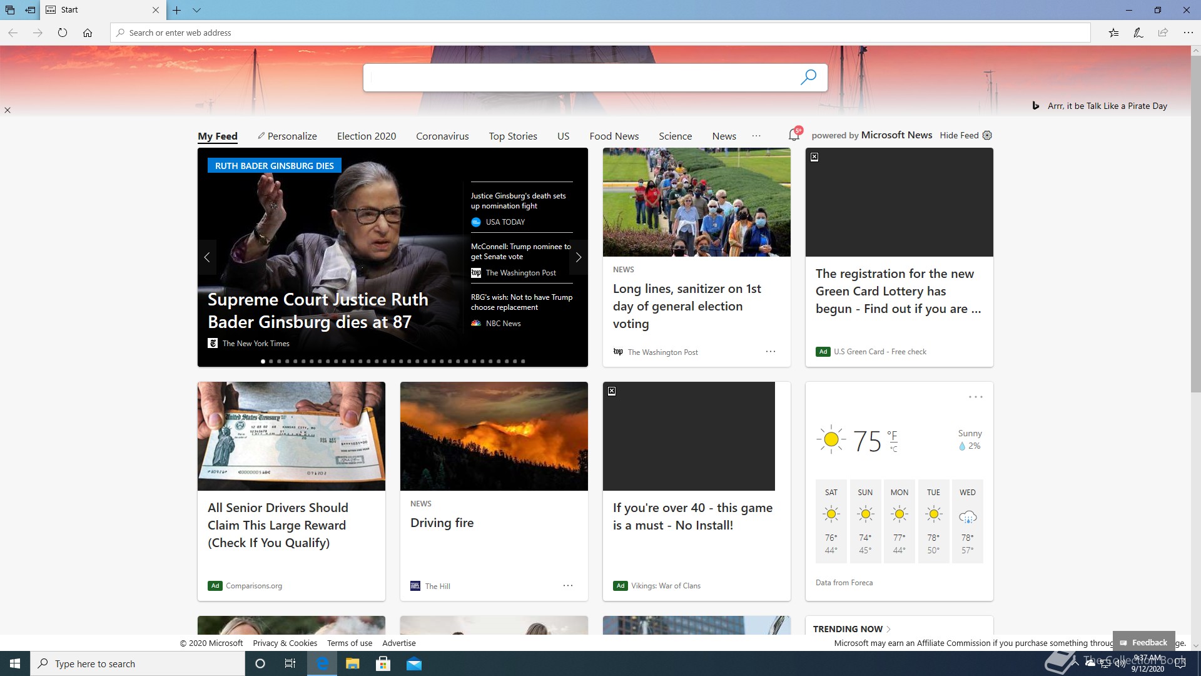Open Personalize feed option
Viewport: 1201px width, 676px height.
287,136
